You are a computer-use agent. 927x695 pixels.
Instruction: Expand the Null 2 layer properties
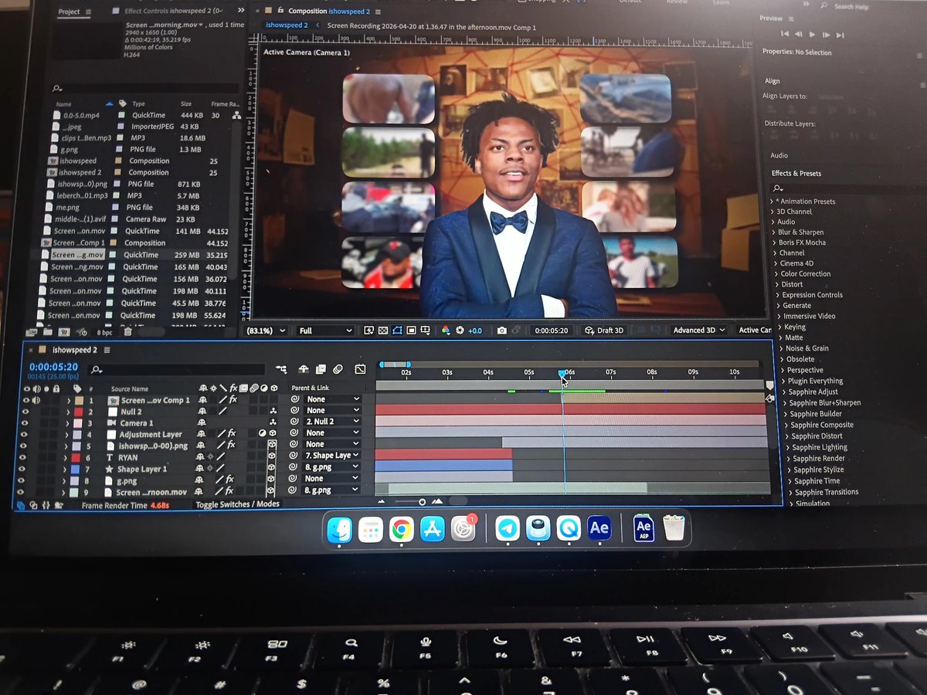[69, 412]
